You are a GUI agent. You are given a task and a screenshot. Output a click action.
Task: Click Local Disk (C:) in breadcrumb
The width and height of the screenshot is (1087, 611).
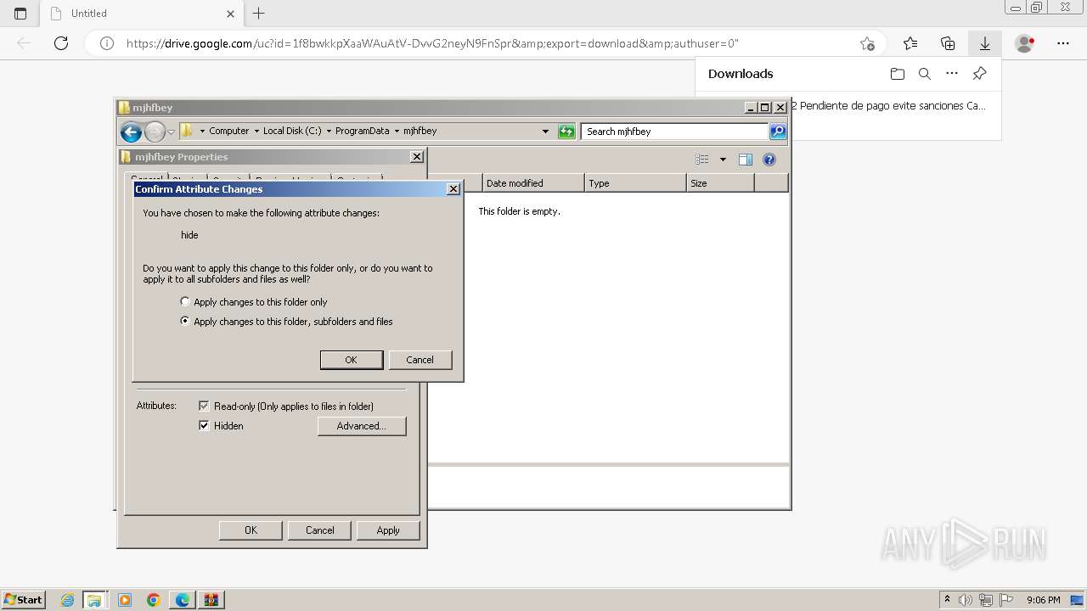tap(292, 132)
